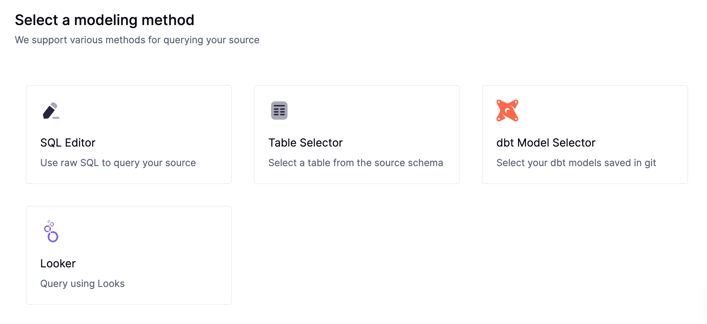Click 'Select a table from the source schema'

click(356, 163)
